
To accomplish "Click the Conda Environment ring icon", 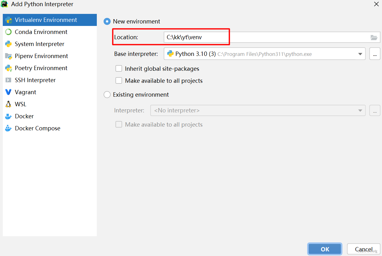I will tap(9, 32).
